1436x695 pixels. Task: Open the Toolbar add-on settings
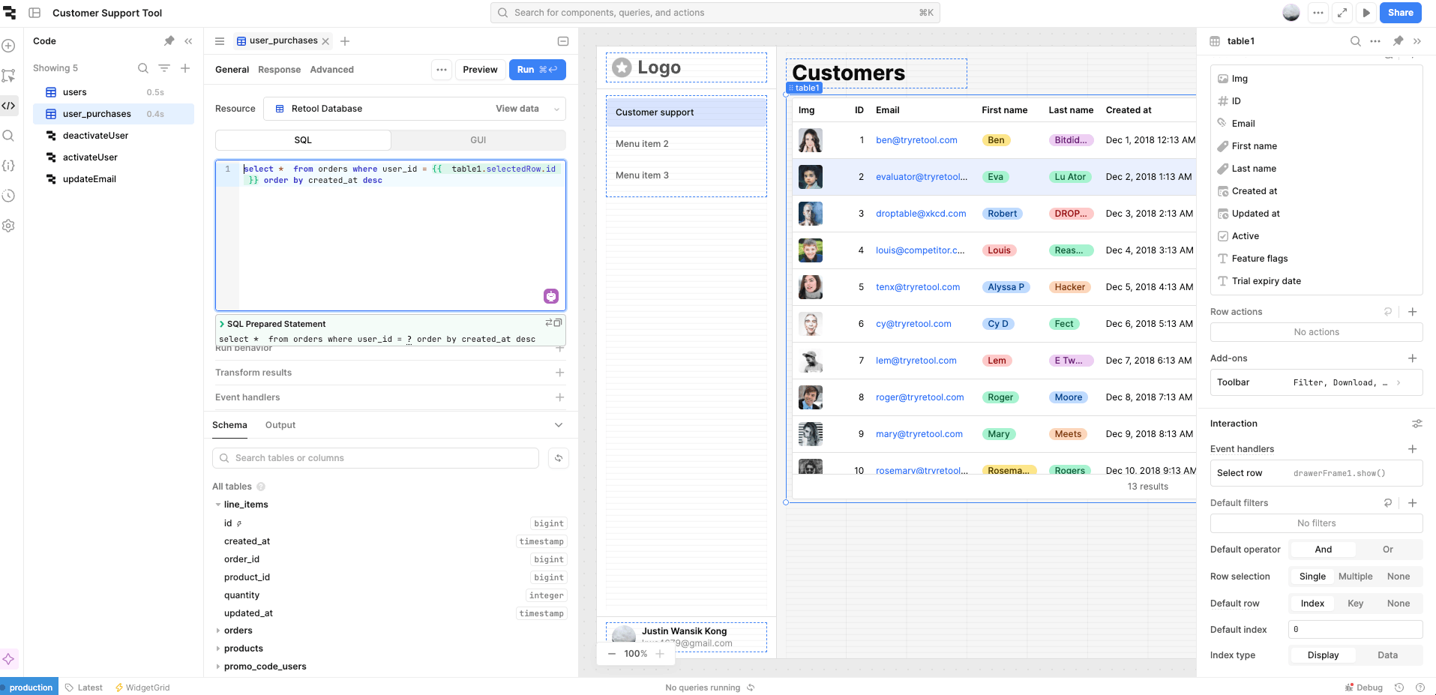point(1317,382)
